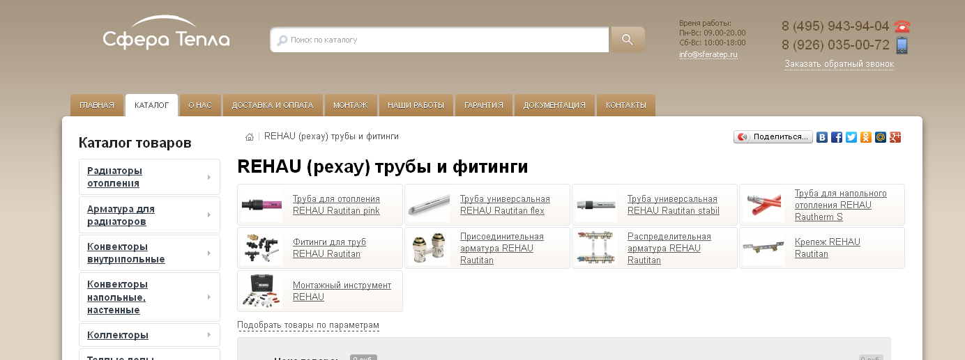965x360 pixels.
Task: Share via Twitter icon
Action: 851,137
